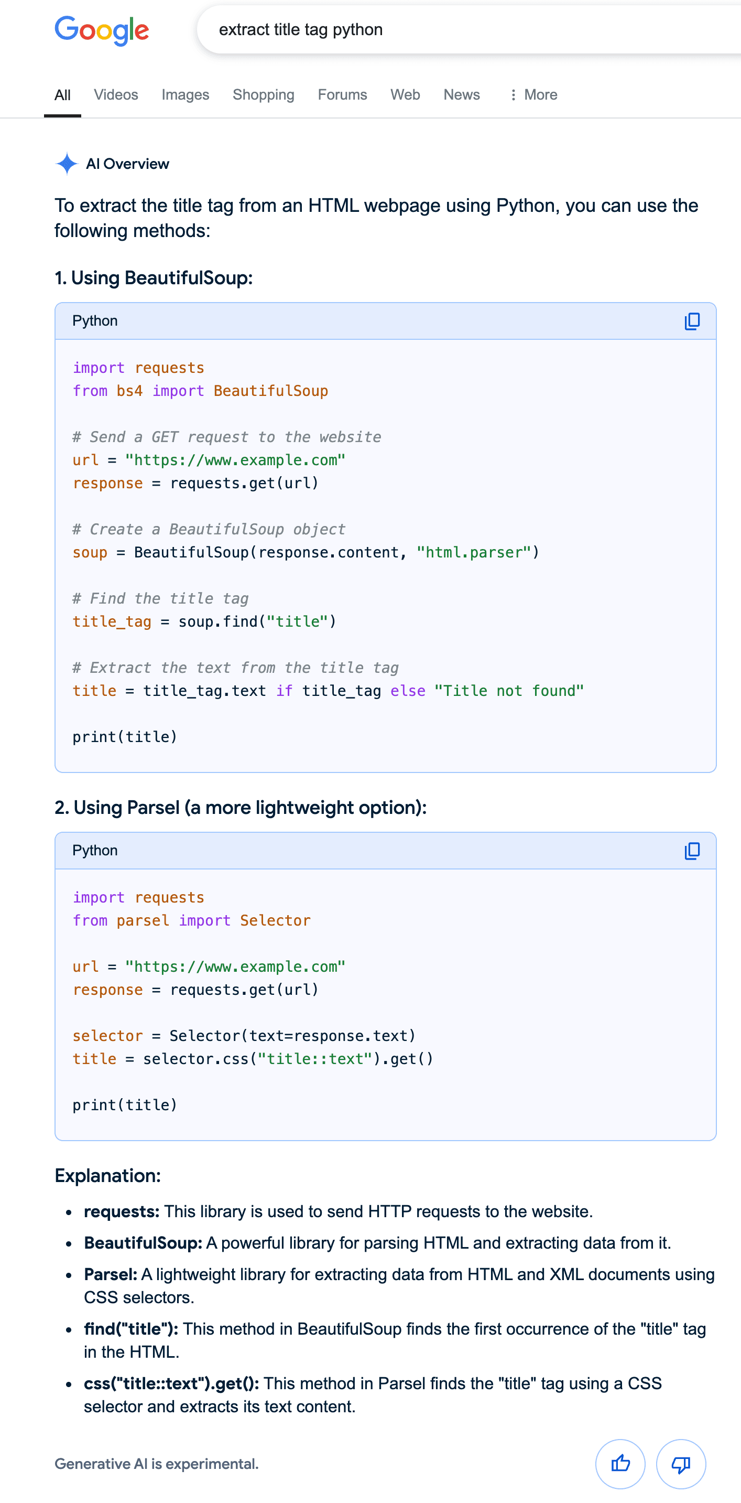Switch to the Videos tab
This screenshot has height=1503, width=741.
[116, 94]
